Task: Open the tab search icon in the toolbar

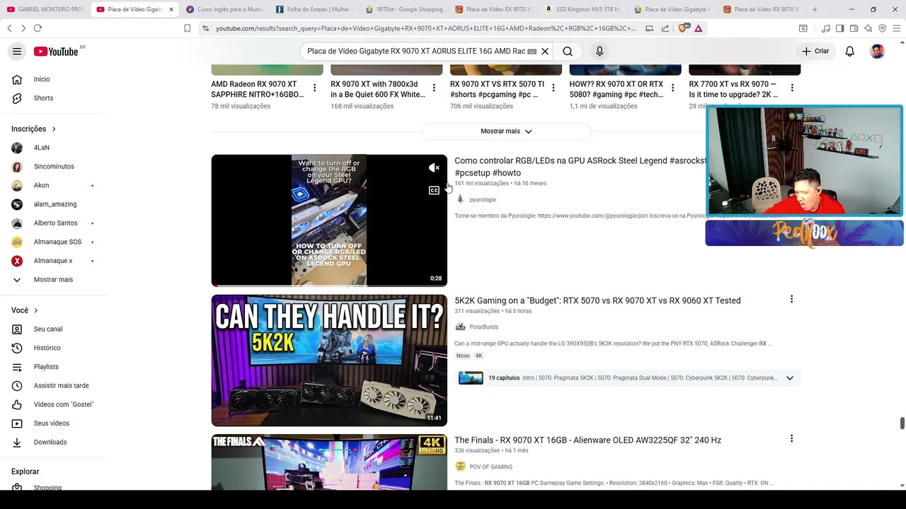Action: [803, 28]
